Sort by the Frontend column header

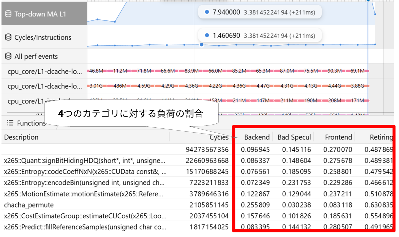click(x=338, y=137)
